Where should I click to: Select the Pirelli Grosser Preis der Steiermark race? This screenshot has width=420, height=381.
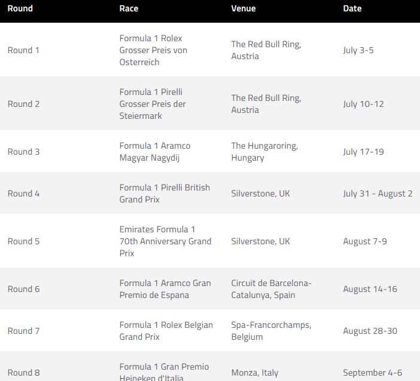pos(153,104)
